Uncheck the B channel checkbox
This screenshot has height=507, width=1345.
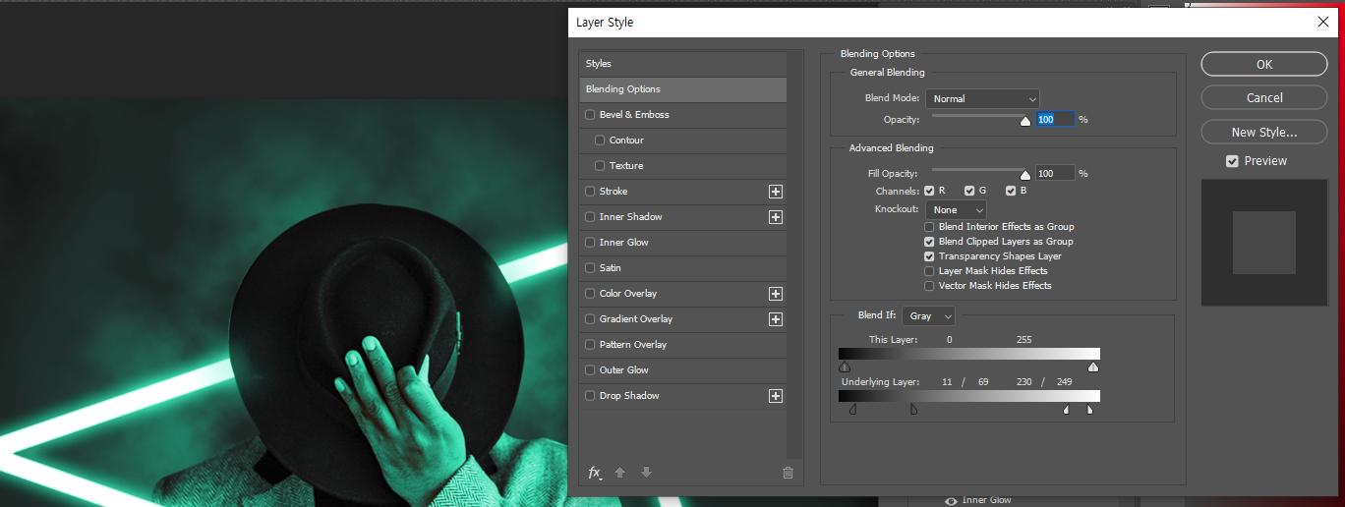(1010, 191)
